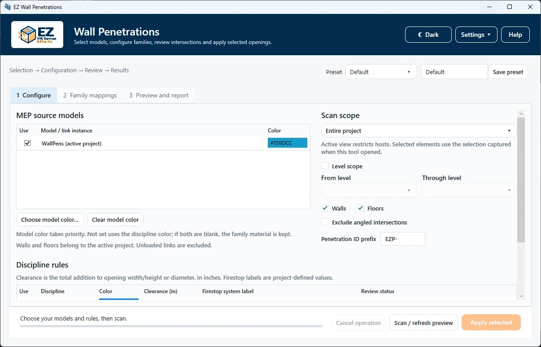The image size is (541, 347).
Task: Click Model / link instance column header
Action: pos(66,131)
